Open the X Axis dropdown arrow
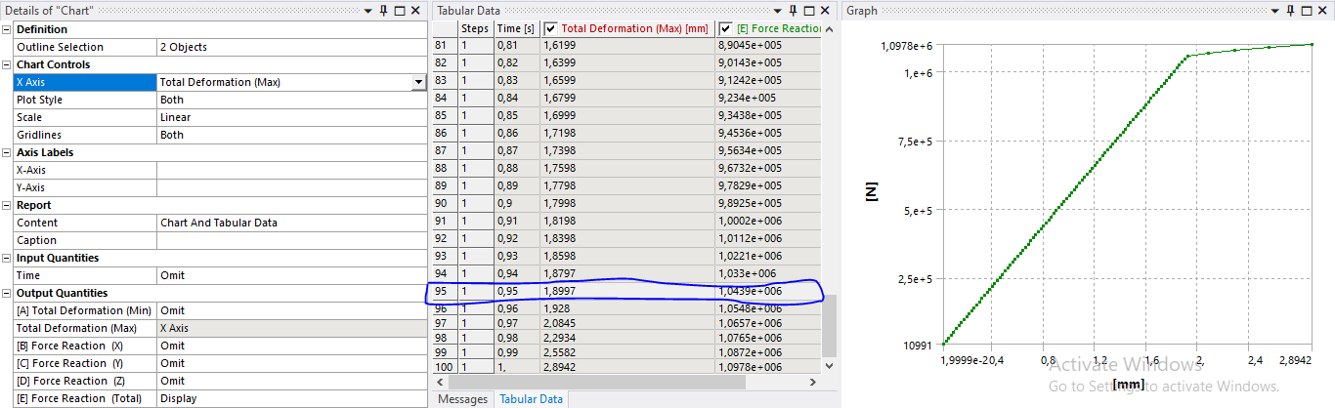The height and width of the screenshot is (408, 1335). (x=418, y=82)
